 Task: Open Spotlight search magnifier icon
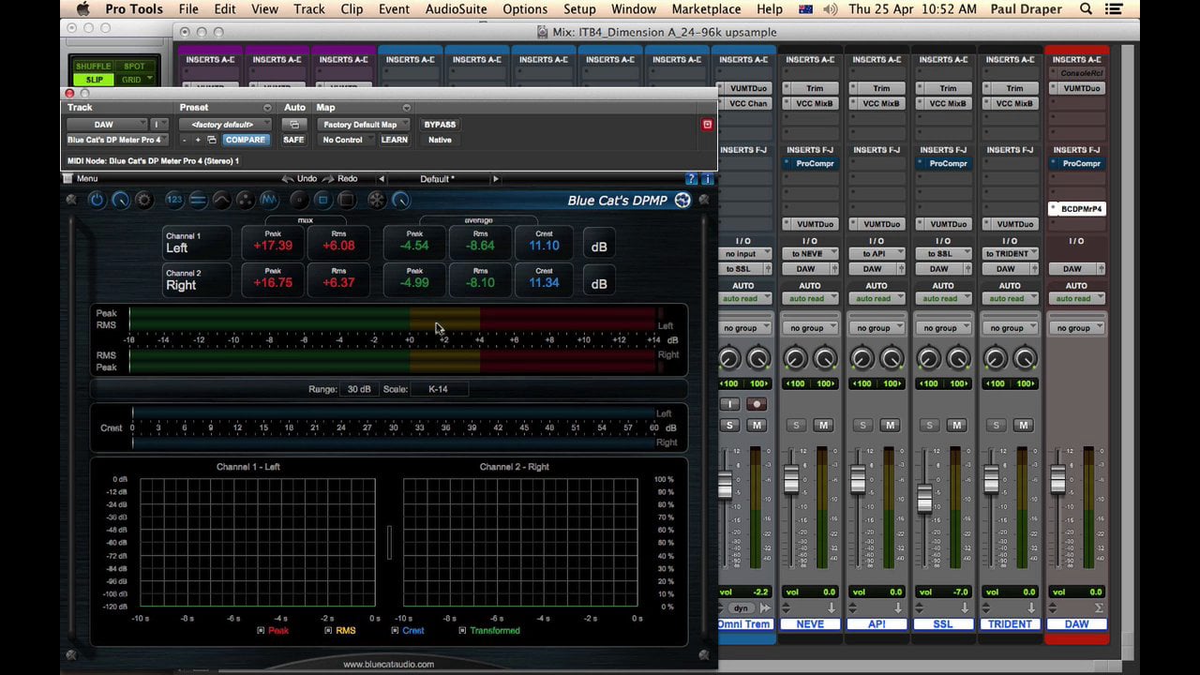[1086, 9]
